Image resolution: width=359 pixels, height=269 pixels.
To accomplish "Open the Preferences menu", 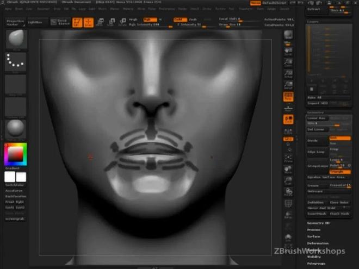I will click(x=167, y=9).
